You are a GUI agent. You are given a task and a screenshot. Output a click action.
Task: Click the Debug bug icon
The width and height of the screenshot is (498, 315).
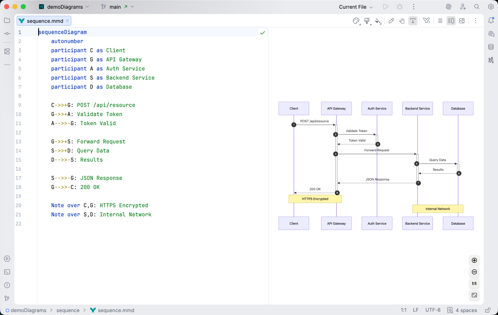tap(400, 7)
